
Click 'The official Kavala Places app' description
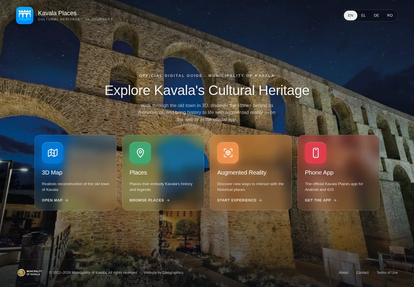pyautogui.click(x=334, y=187)
